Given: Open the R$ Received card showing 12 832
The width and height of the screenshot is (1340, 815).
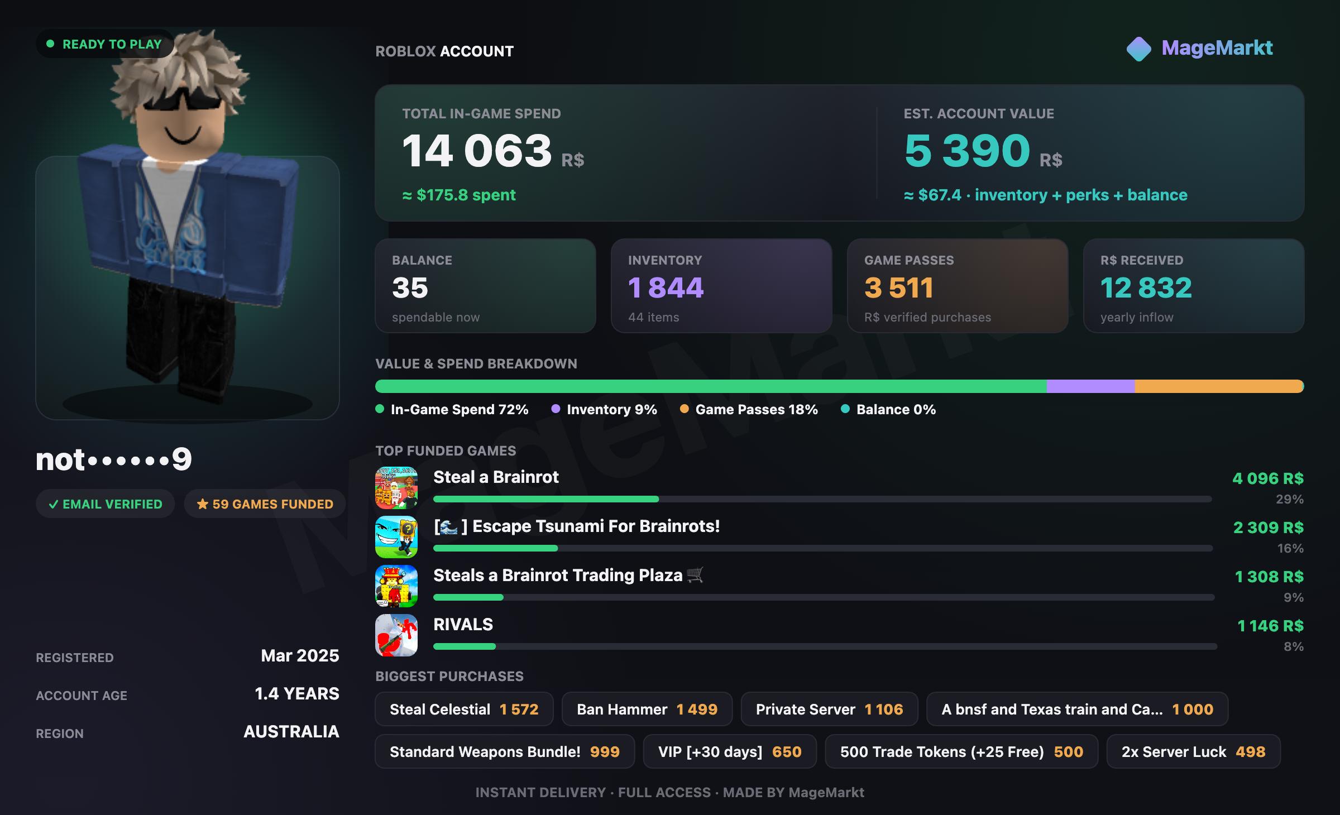Looking at the screenshot, I should [1194, 286].
